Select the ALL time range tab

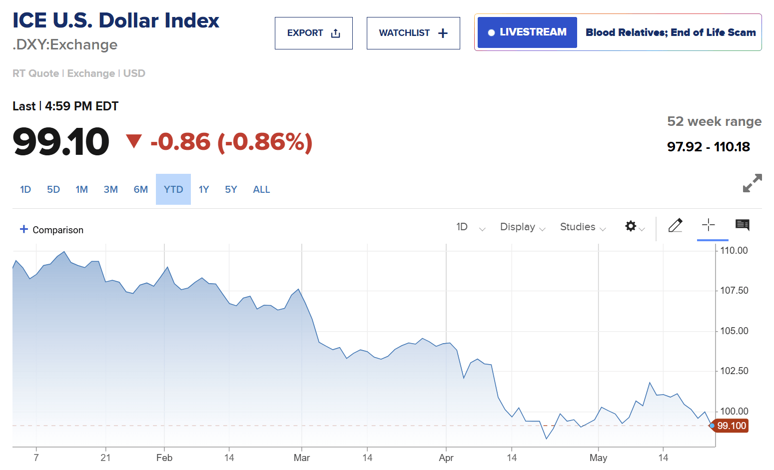point(261,190)
